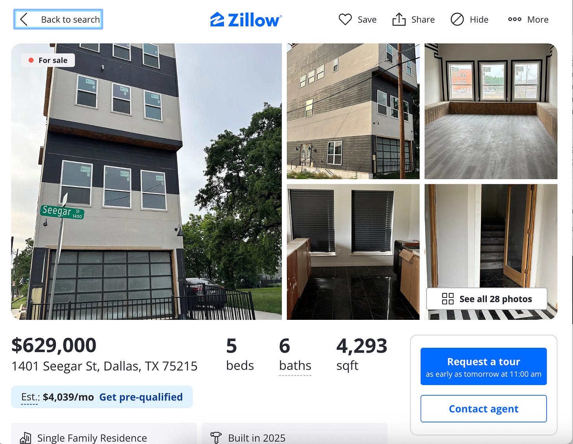The image size is (573, 444).
Task: Click the underlined baths label
Action: [x=295, y=366]
